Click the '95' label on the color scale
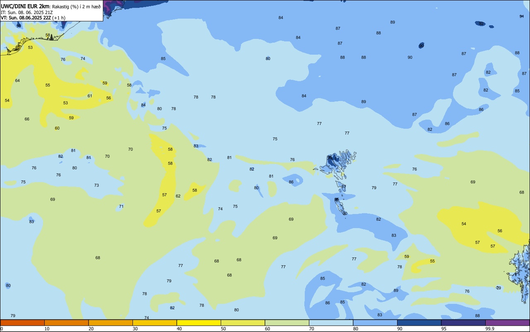Image resolution: width=530 pixels, height=332 pixels. 444,329
